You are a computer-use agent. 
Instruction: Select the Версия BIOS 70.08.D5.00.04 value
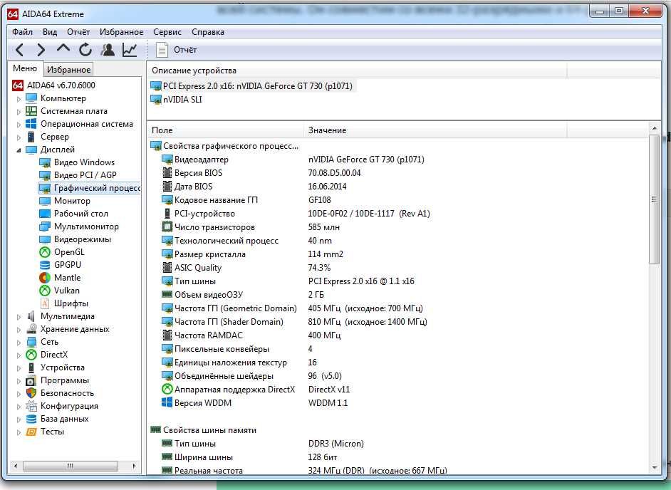click(334, 173)
